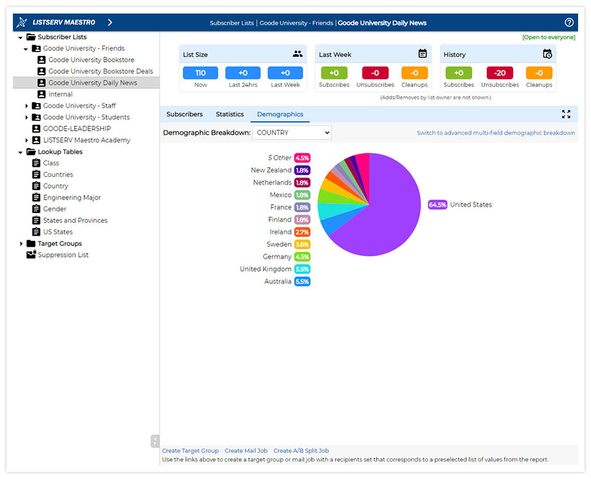The image size is (591, 479).
Task: Click the Create A/B Split Job link
Action: coord(301,451)
